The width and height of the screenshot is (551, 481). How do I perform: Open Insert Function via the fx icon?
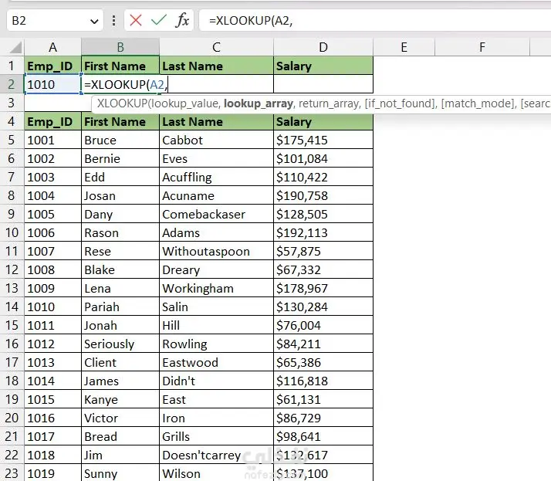point(182,20)
